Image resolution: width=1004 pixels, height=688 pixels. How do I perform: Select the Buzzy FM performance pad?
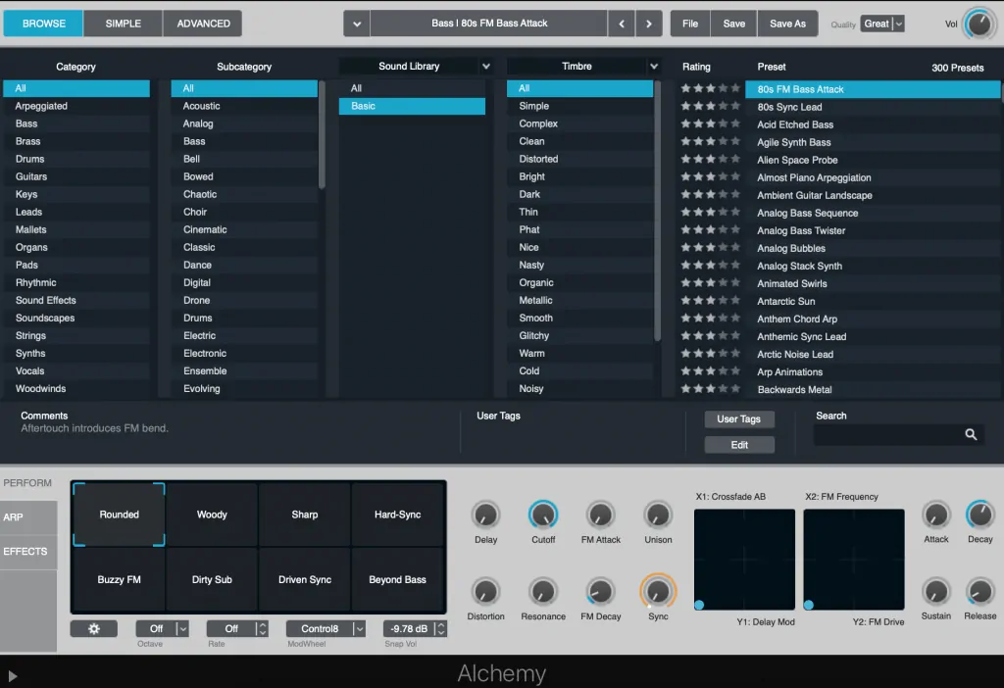(x=119, y=580)
